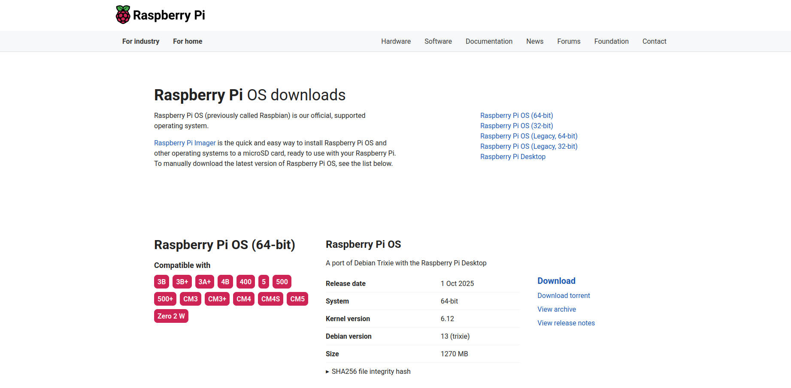Open View release notes
Viewport: 791px width, 388px height.
(566, 323)
